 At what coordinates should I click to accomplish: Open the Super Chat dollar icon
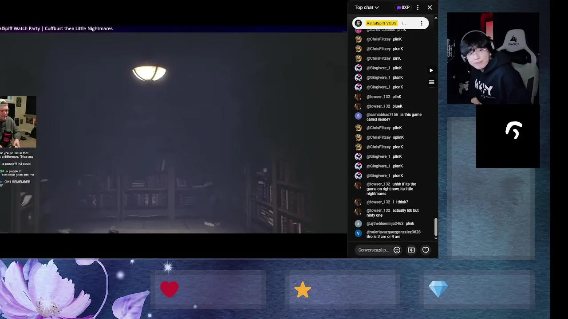point(411,250)
